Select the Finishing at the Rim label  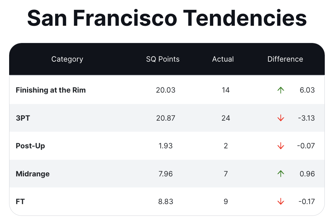(51, 90)
